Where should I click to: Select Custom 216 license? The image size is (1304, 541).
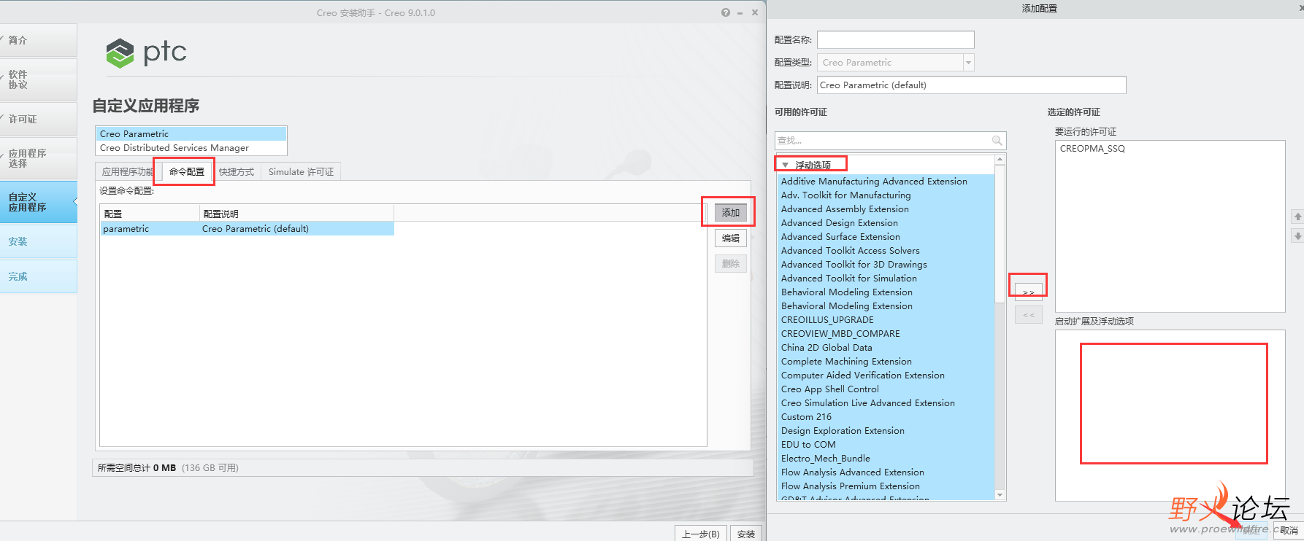coord(885,417)
